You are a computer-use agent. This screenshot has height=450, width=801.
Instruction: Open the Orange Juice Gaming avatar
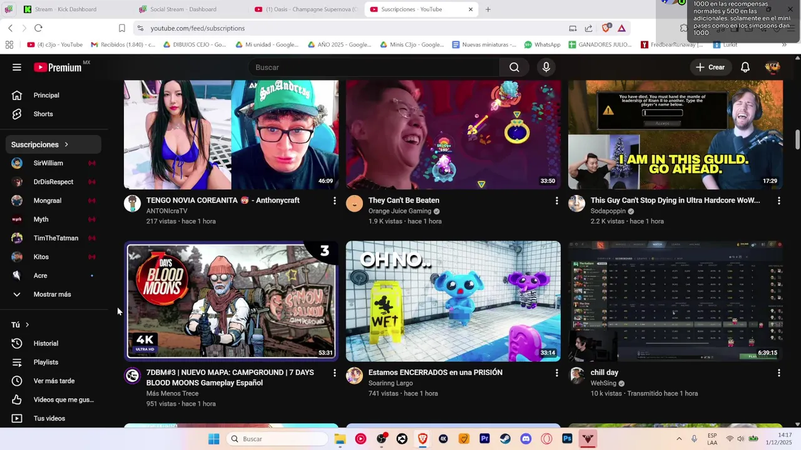click(x=354, y=203)
